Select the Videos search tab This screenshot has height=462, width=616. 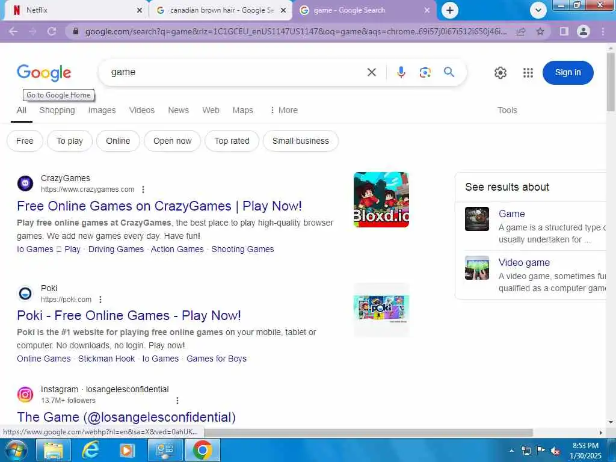pos(142,111)
